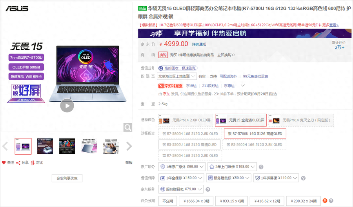Open the 累计评价 2万+ reviews link
Image resolution: width=353 pixels, height=207 pixels.
[x=338, y=45]
